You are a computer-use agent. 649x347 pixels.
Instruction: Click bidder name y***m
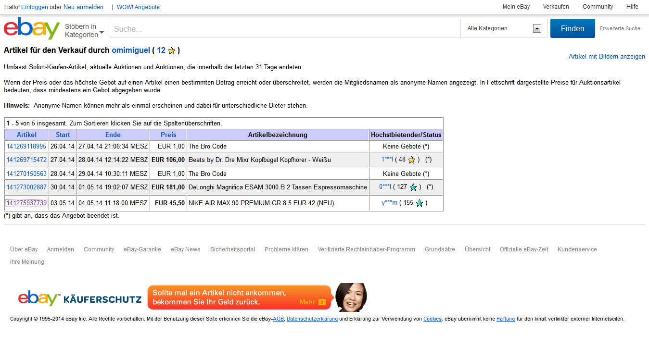(390, 203)
